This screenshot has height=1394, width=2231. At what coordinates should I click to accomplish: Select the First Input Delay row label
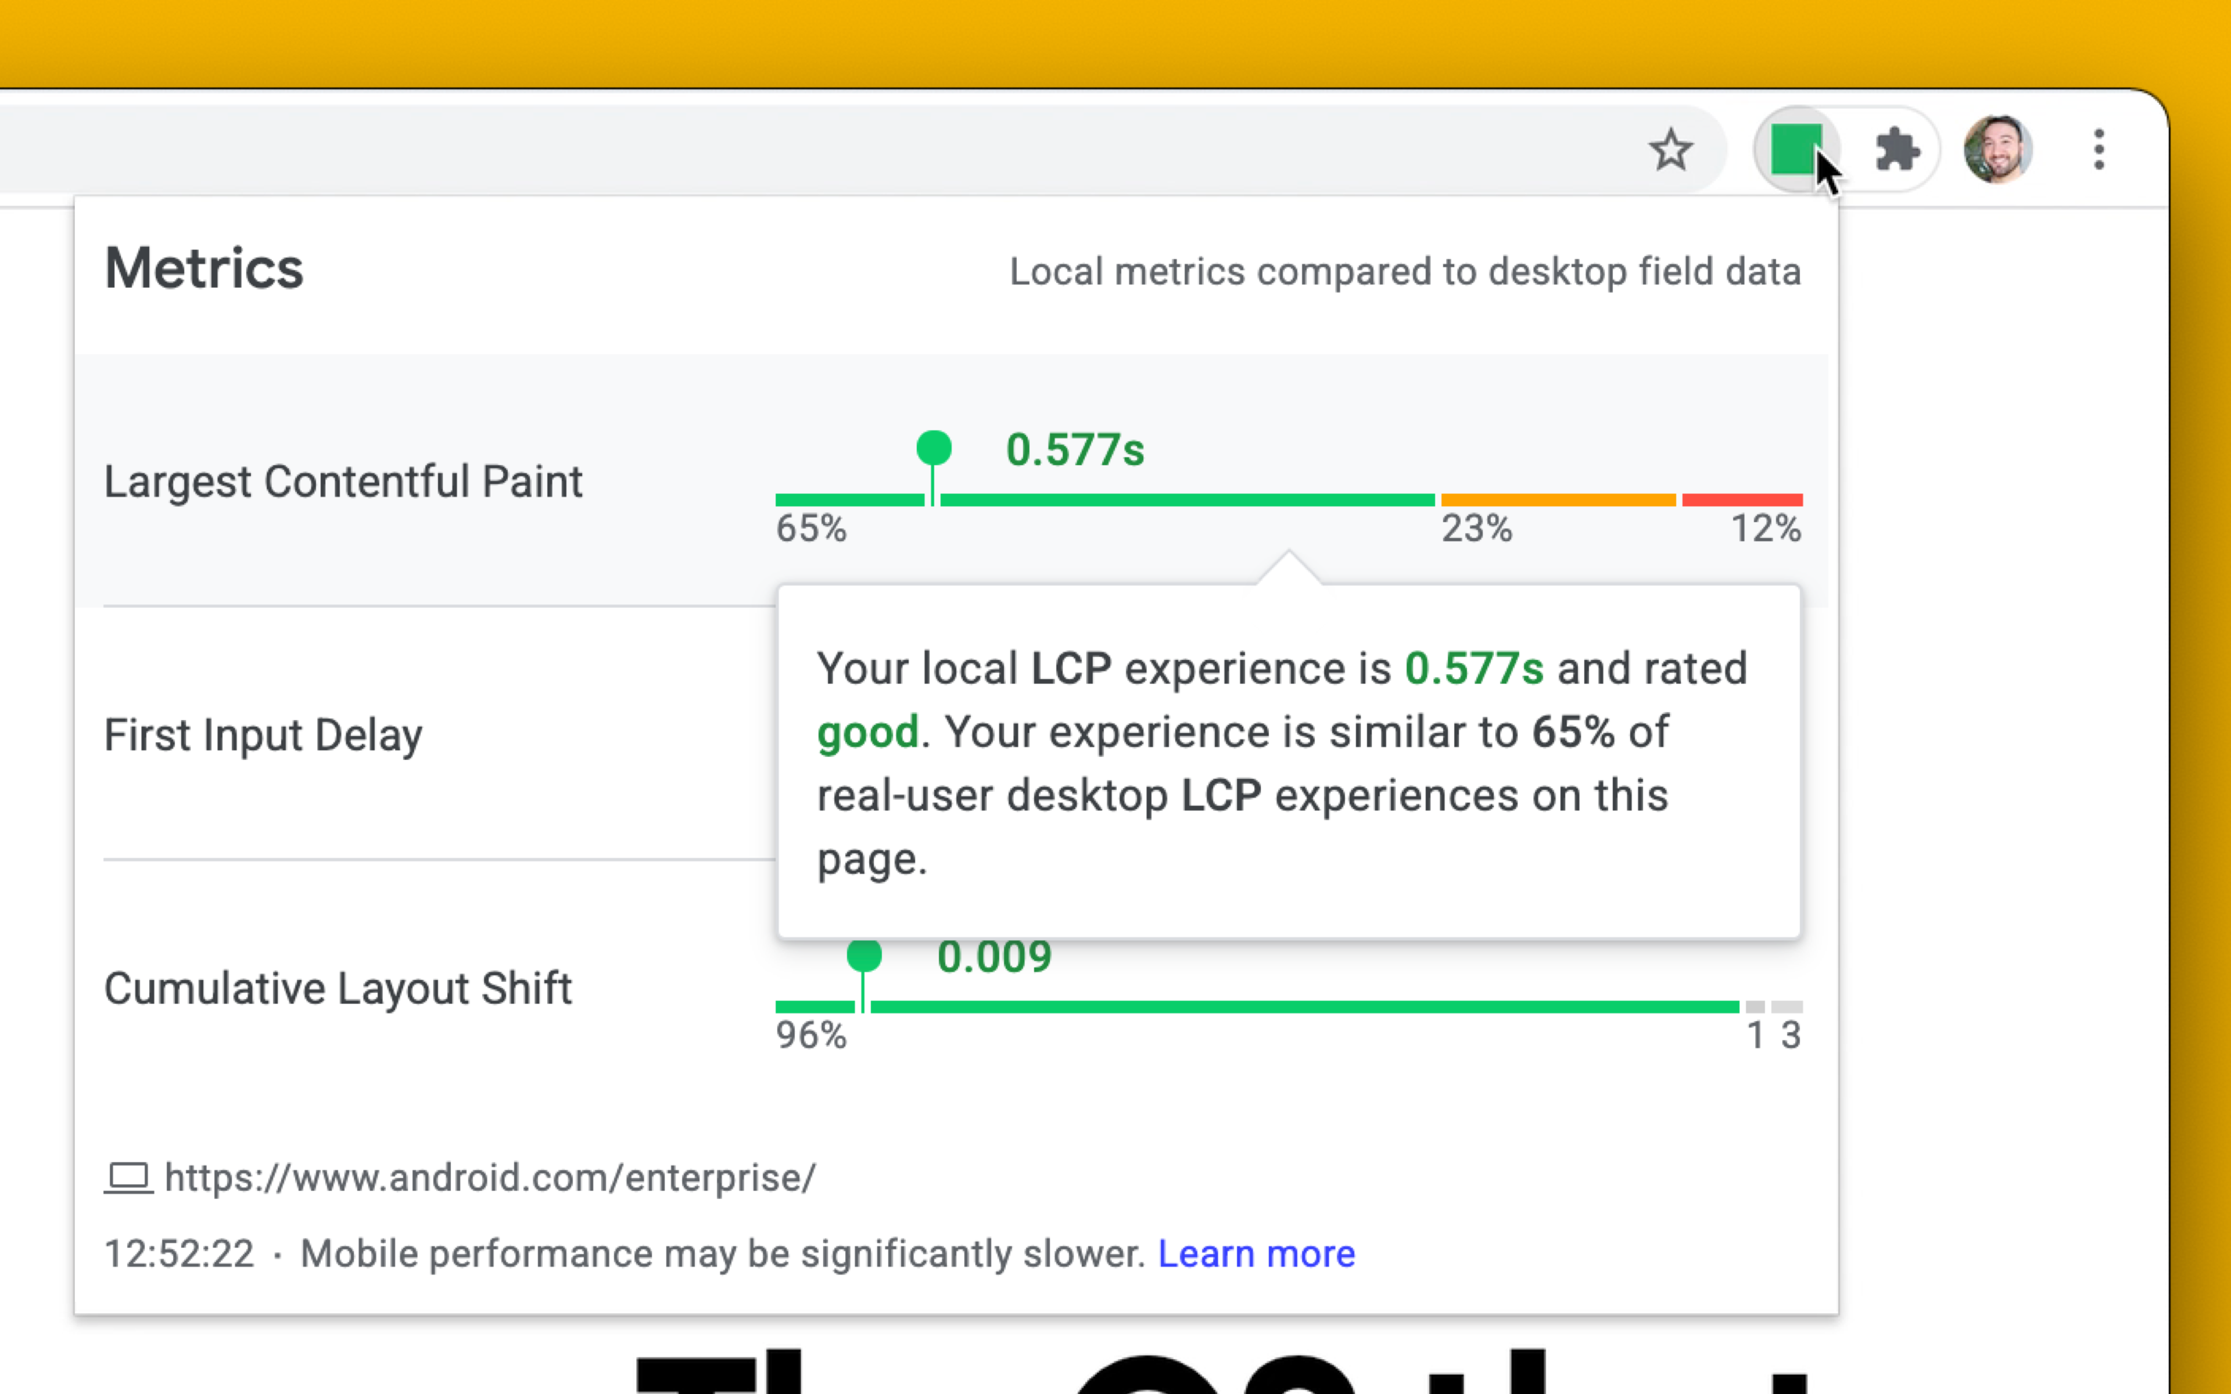tap(263, 735)
